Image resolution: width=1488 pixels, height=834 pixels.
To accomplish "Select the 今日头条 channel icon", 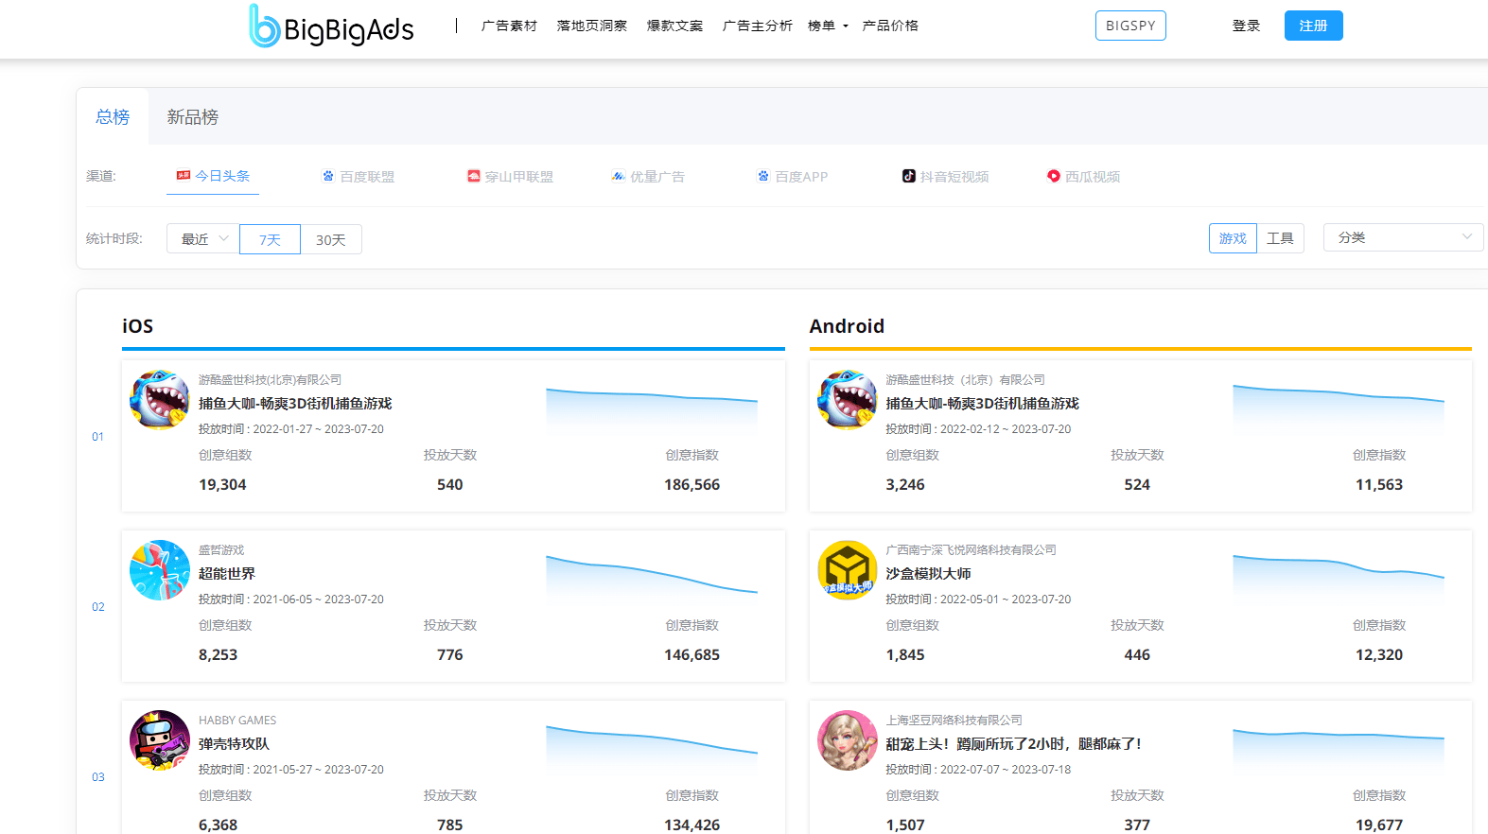I will pos(184,175).
